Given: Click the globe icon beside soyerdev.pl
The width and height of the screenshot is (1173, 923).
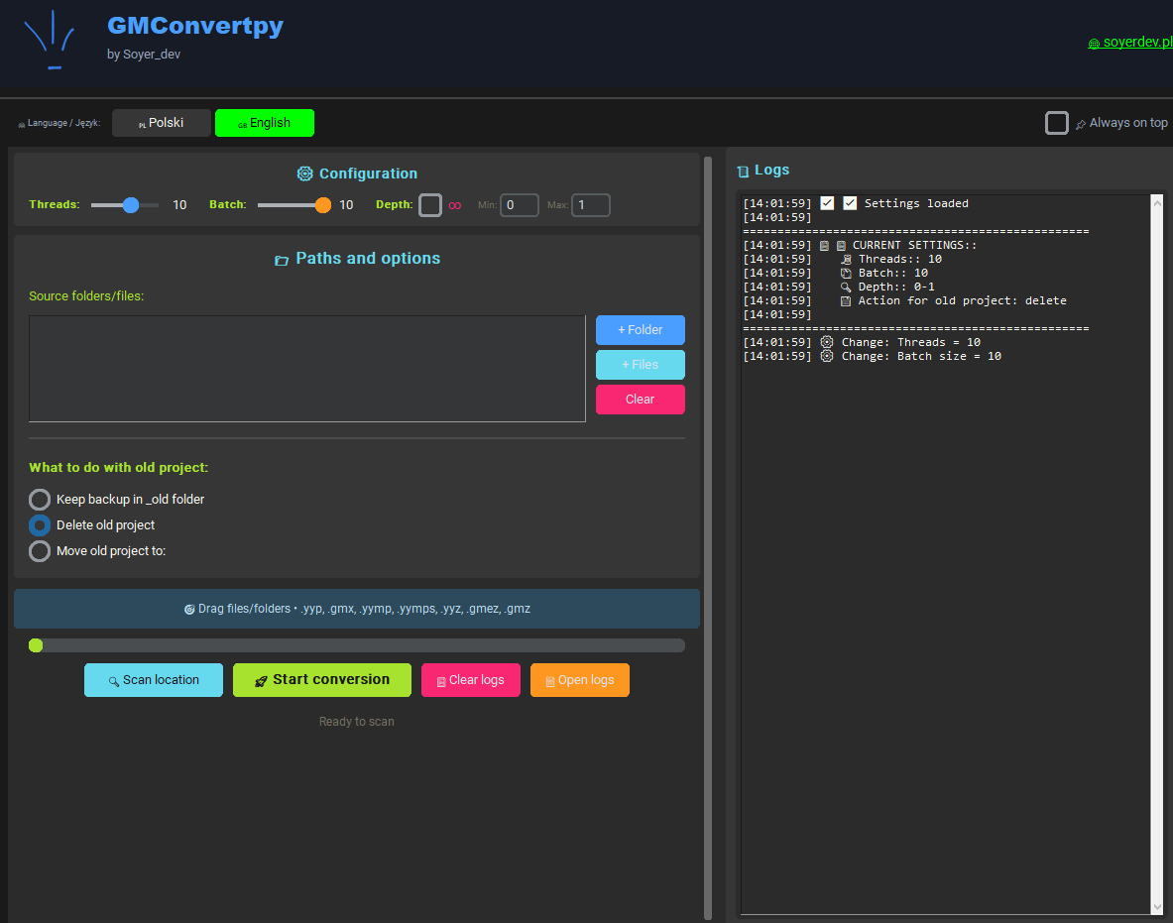Looking at the screenshot, I should coord(1094,44).
